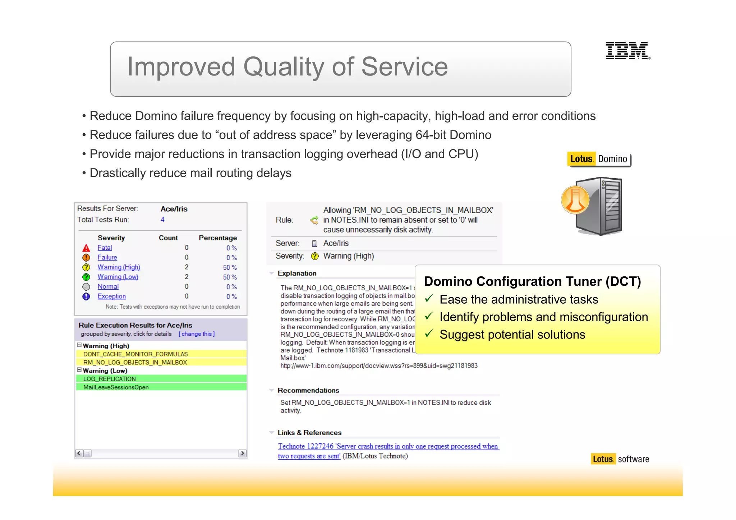
Task: Click the Lotus Domino badge
Action: [x=599, y=159]
